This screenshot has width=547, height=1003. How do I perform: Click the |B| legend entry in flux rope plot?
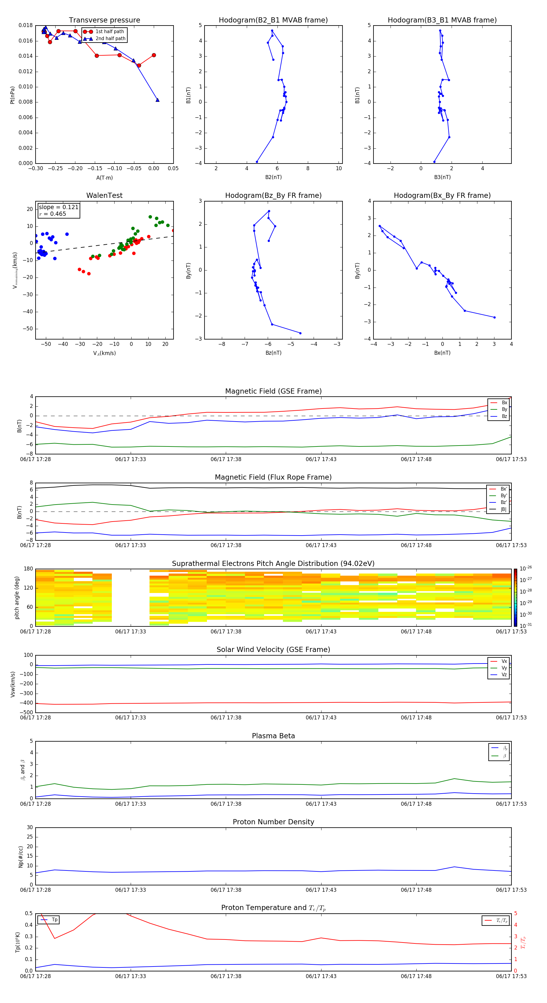tap(498, 509)
